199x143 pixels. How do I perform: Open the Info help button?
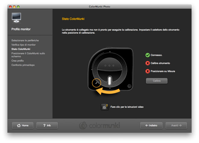[47, 126]
